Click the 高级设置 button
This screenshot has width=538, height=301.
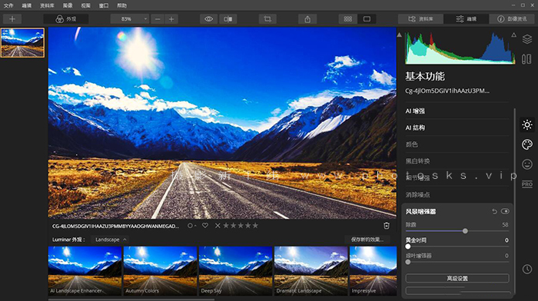tap(457, 279)
